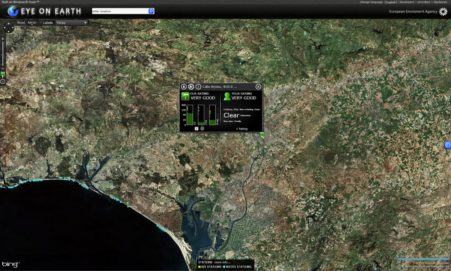The width and height of the screenshot is (451, 271).
Task: Pan the map down with bottom arrow
Action: [8, 31]
